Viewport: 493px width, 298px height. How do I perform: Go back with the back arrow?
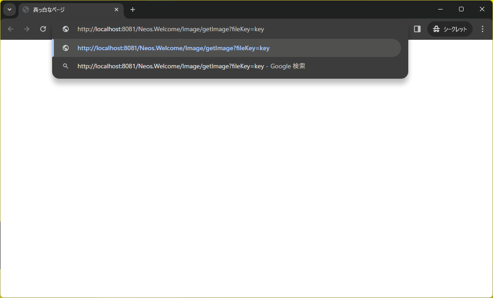[10, 29]
